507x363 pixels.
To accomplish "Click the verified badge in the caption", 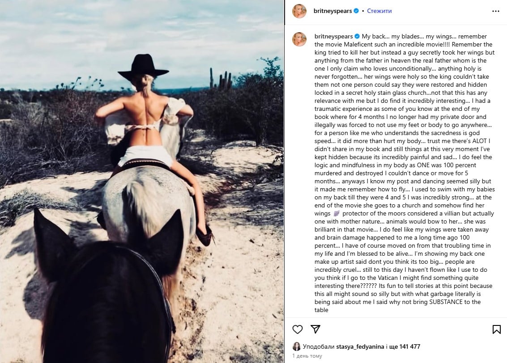I will [357, 36].
